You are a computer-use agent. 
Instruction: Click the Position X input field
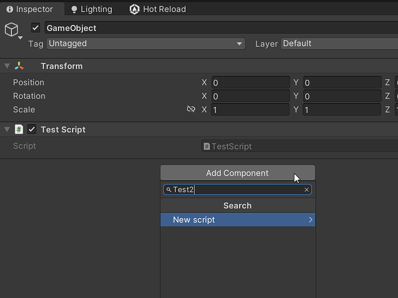tap(250, 83)
